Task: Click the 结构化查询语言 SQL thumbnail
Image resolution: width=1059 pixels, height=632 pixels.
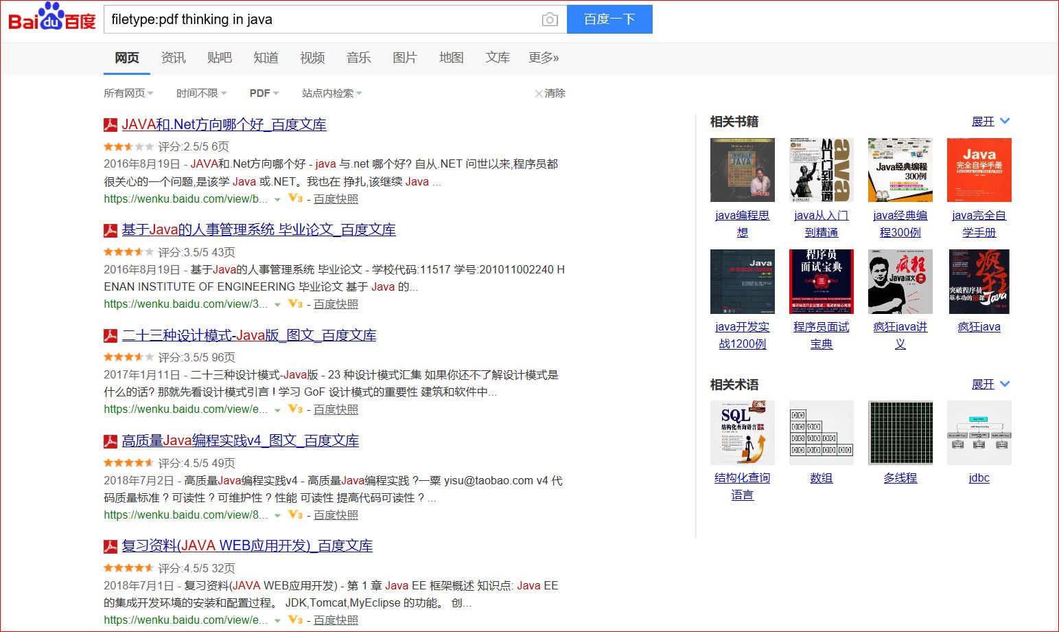Action: tap(743, 433)
